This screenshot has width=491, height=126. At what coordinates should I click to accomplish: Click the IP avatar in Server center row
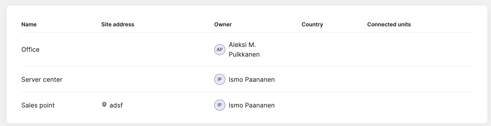[x=220, y=79]
